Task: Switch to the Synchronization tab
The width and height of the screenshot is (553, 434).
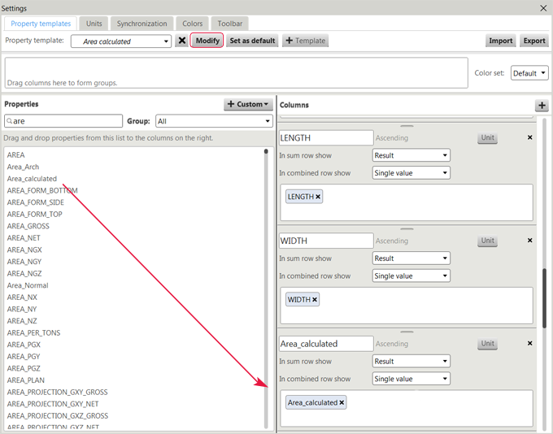Action: 142,24
